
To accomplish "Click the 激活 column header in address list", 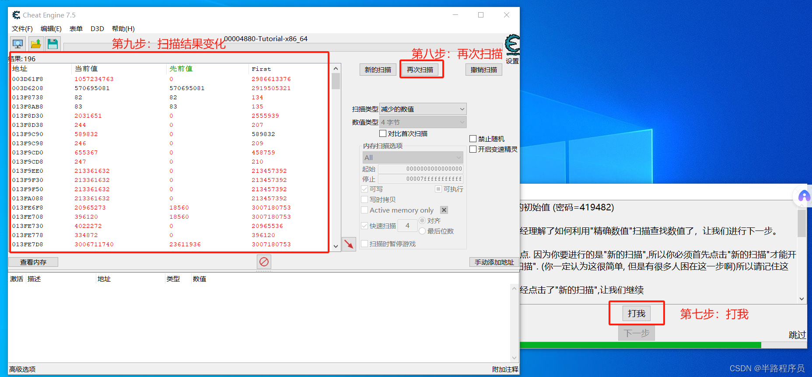I will pyautogui.click(x=17, y=279).
